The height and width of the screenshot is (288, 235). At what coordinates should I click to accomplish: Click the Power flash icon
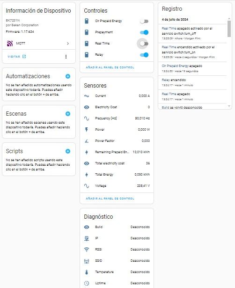pos(87,130)
